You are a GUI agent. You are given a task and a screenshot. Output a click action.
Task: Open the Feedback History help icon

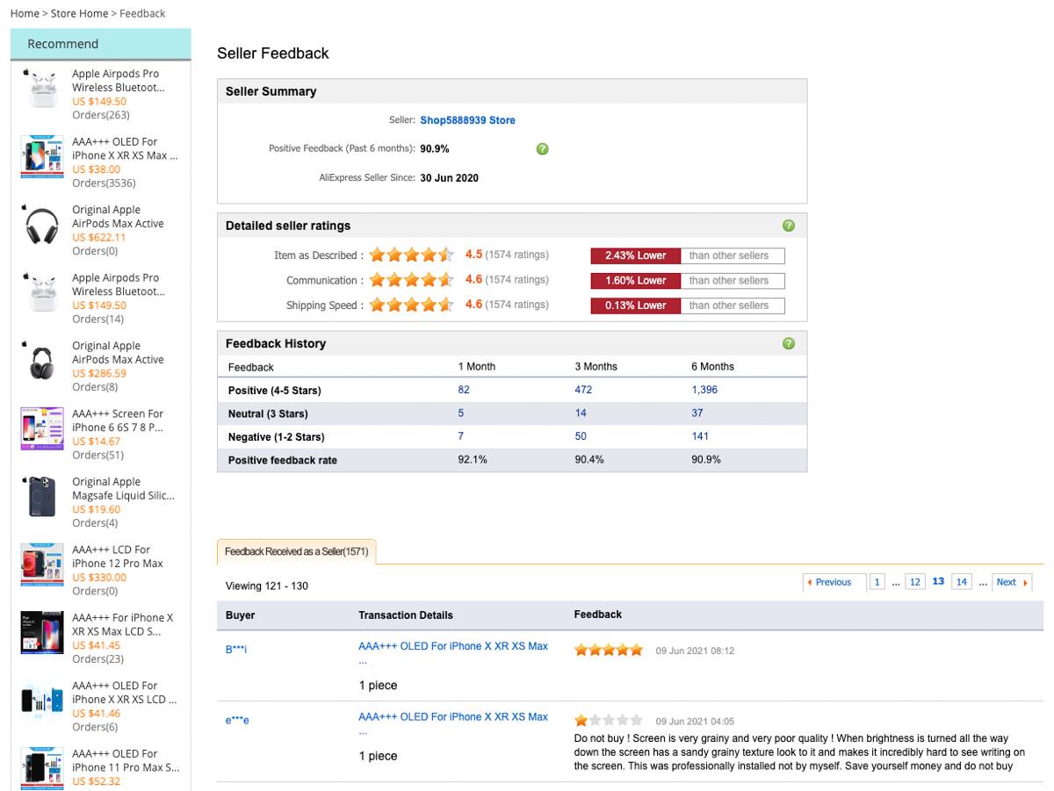click(788, 342)
